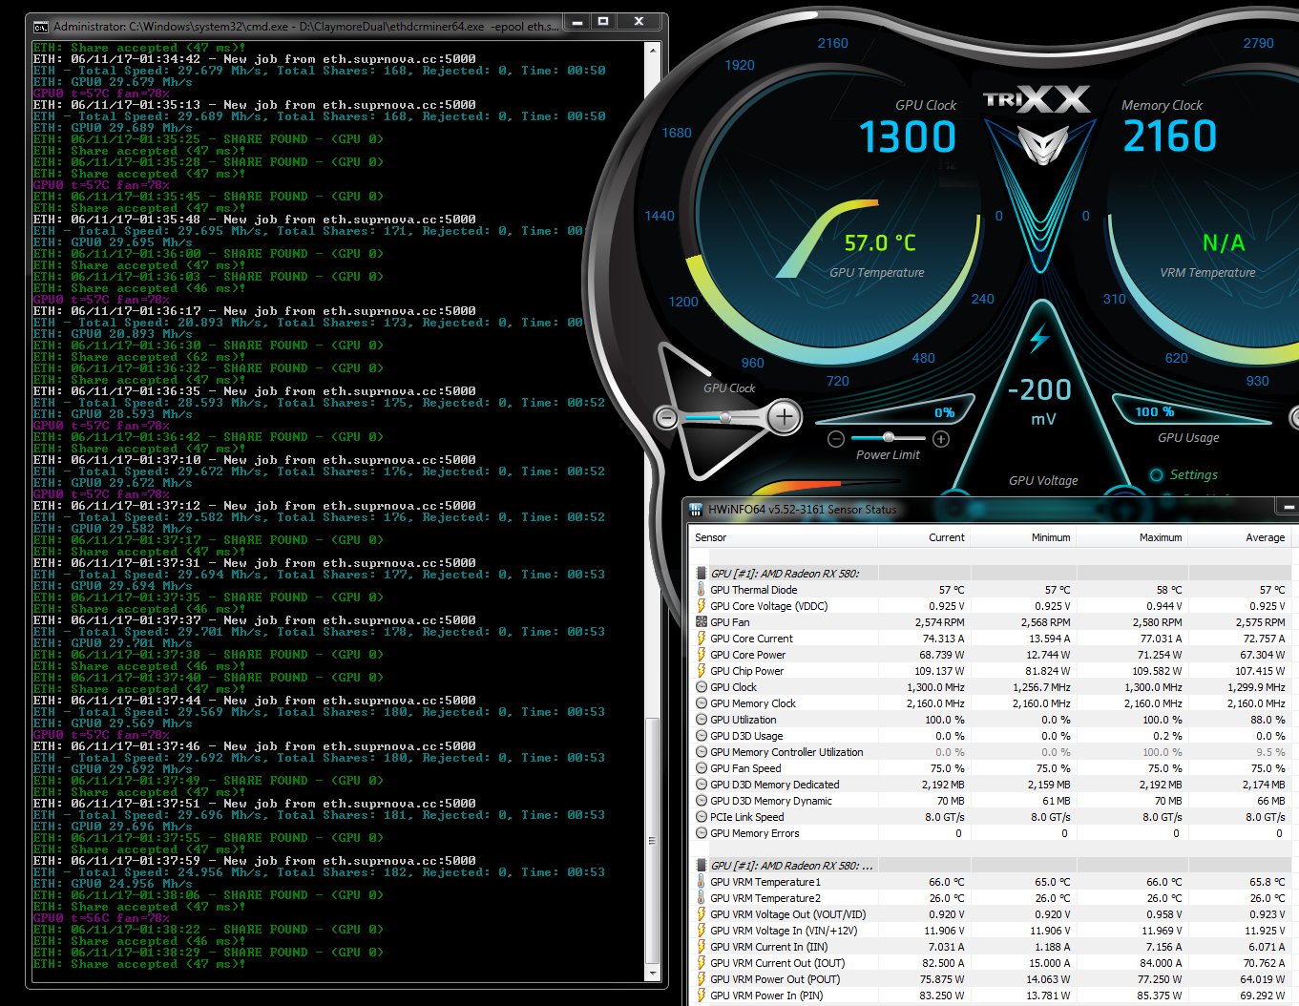Click the 82.500 A GPU VRM Current Out value
Screen dimensions: 1299x1006
943,963
